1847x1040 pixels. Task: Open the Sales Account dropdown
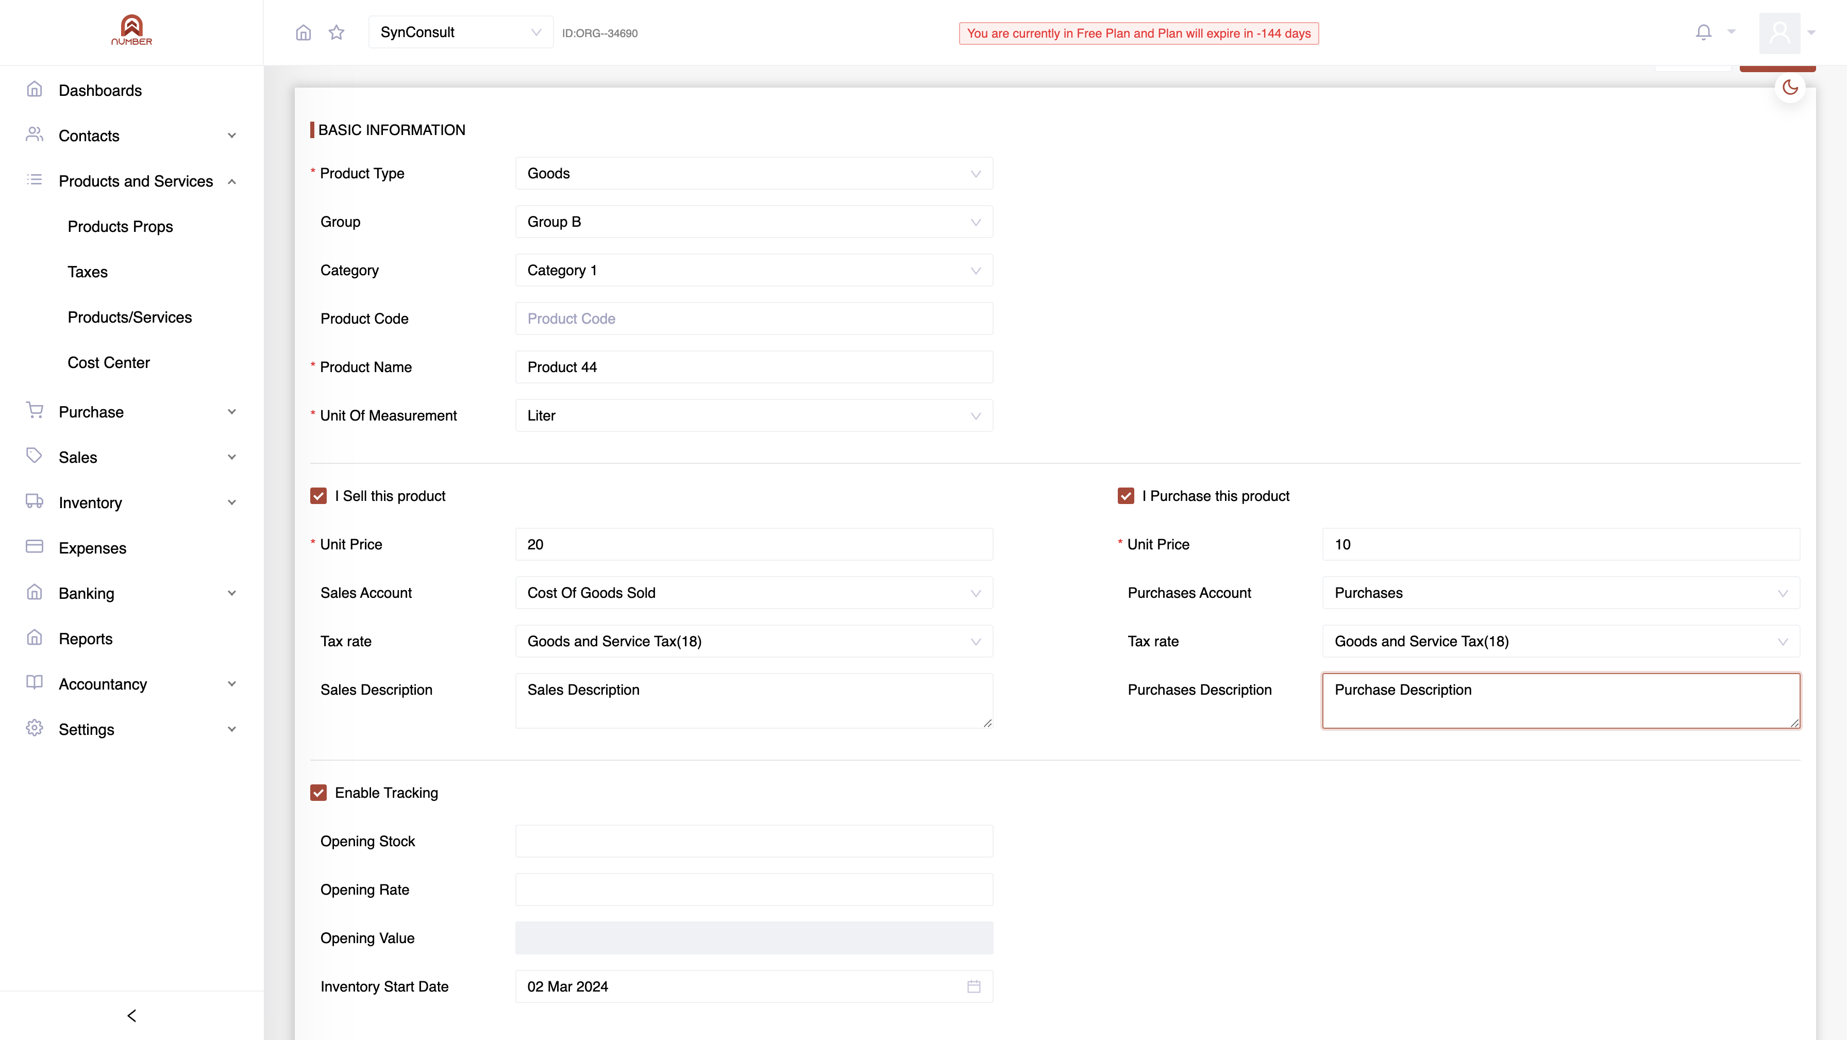tap(754, 593)
